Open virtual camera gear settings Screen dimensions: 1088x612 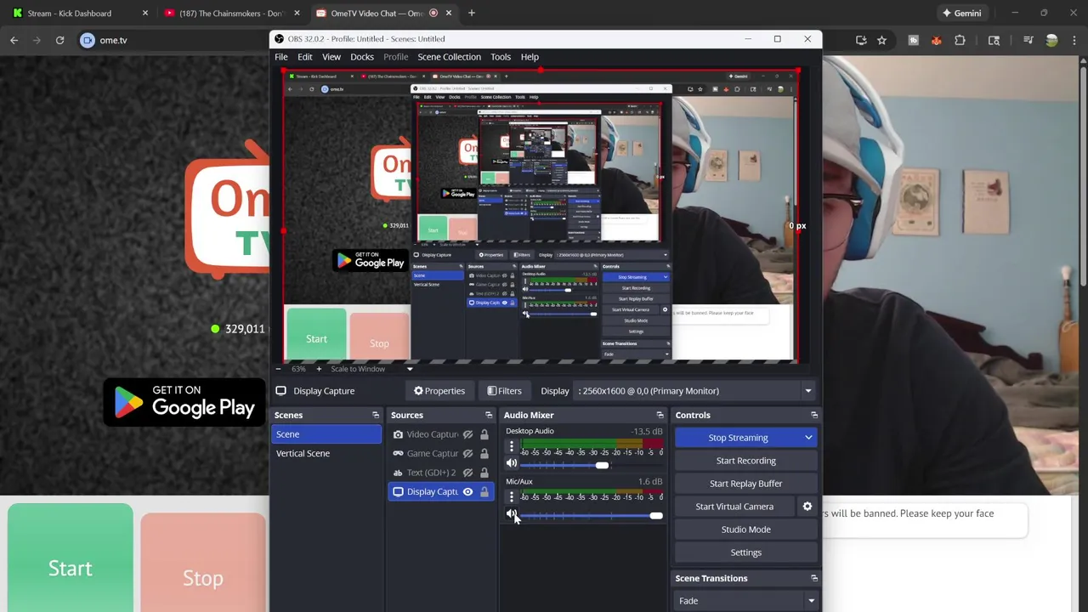[807, 507]
